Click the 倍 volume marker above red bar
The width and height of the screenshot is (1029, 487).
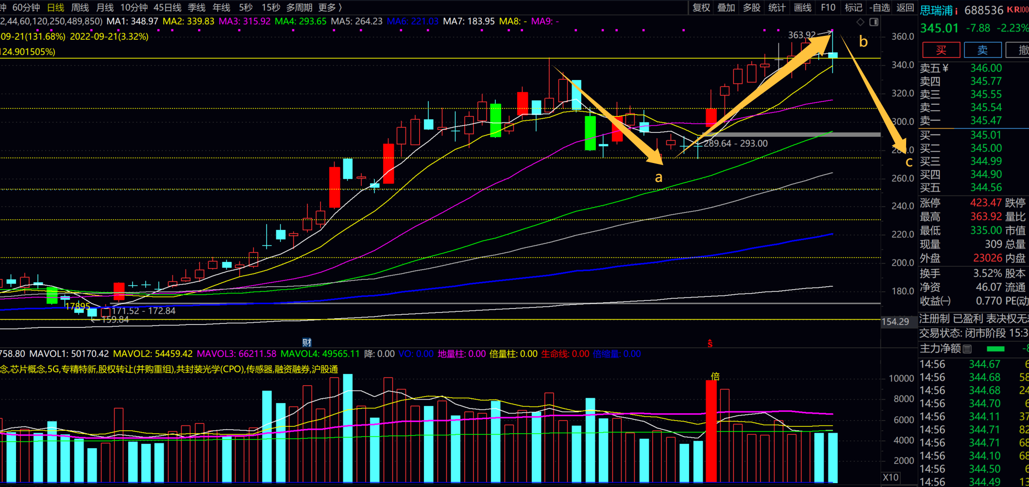[715, 376]
